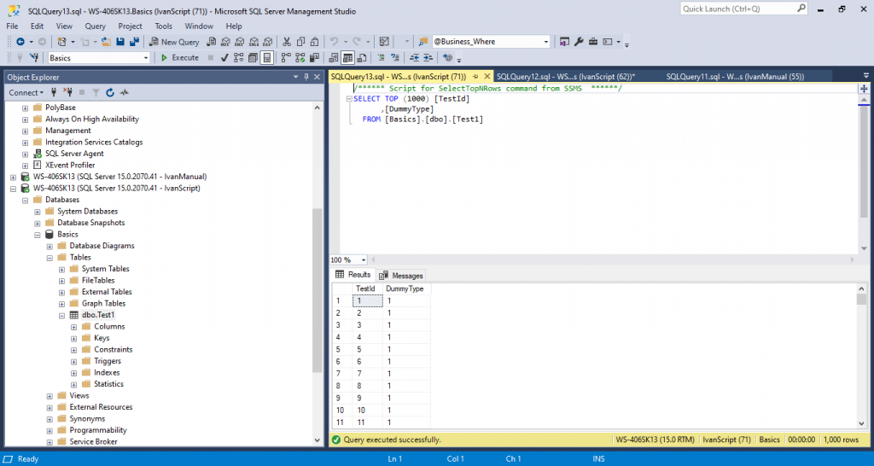Switch to SQLQuery12.sql tab

click(566, 77)
